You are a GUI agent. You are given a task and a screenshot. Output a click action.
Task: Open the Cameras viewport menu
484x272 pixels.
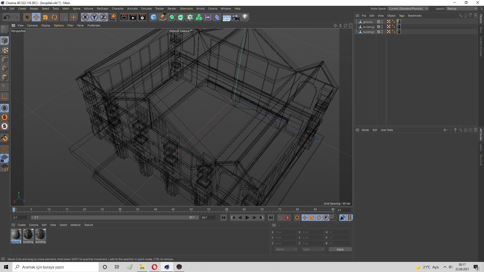[x=32, y=25]
